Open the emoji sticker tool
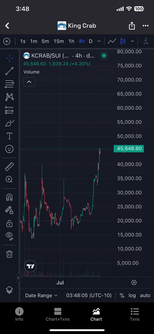Viewport: 154px width, 334px height. 9,149
